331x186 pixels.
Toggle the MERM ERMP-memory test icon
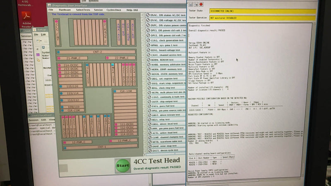coord(149,69)
